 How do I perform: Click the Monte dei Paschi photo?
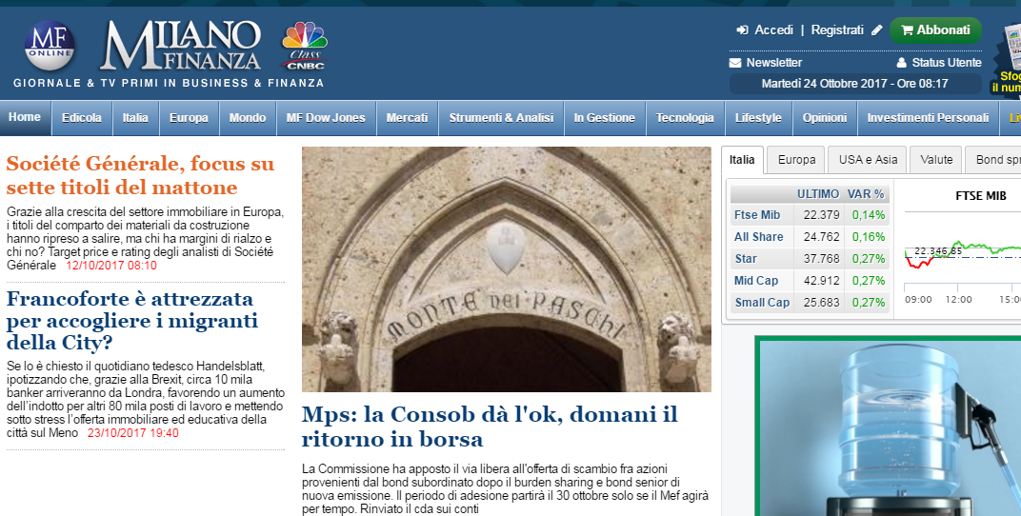tap(506, 268)
